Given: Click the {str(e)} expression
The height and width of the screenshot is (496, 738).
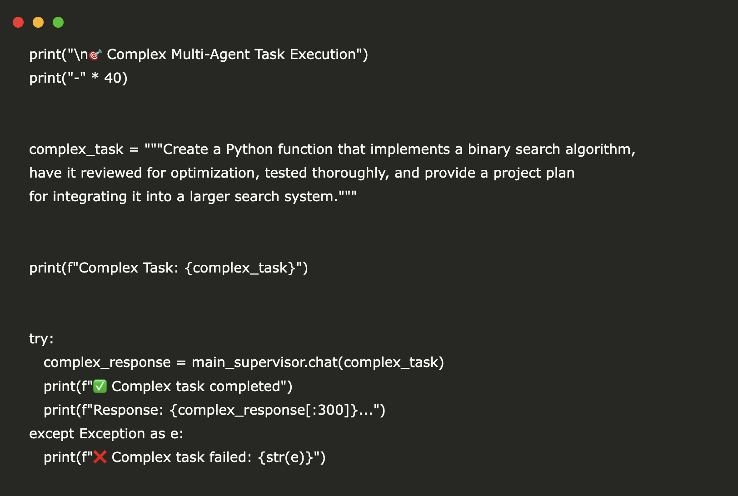Looking at the screenshot, I should 285,457.
